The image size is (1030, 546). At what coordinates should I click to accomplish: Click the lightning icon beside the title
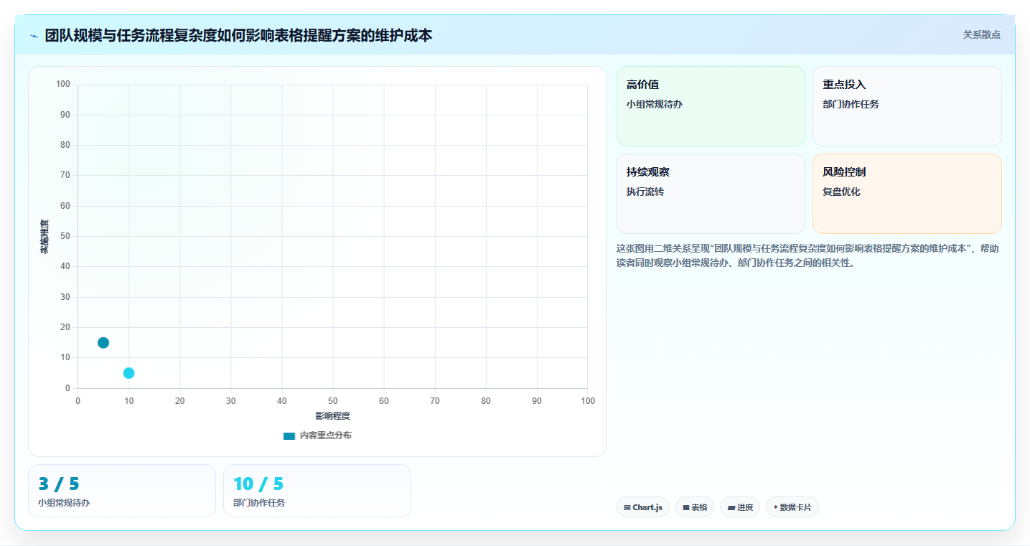coord(34,36)
